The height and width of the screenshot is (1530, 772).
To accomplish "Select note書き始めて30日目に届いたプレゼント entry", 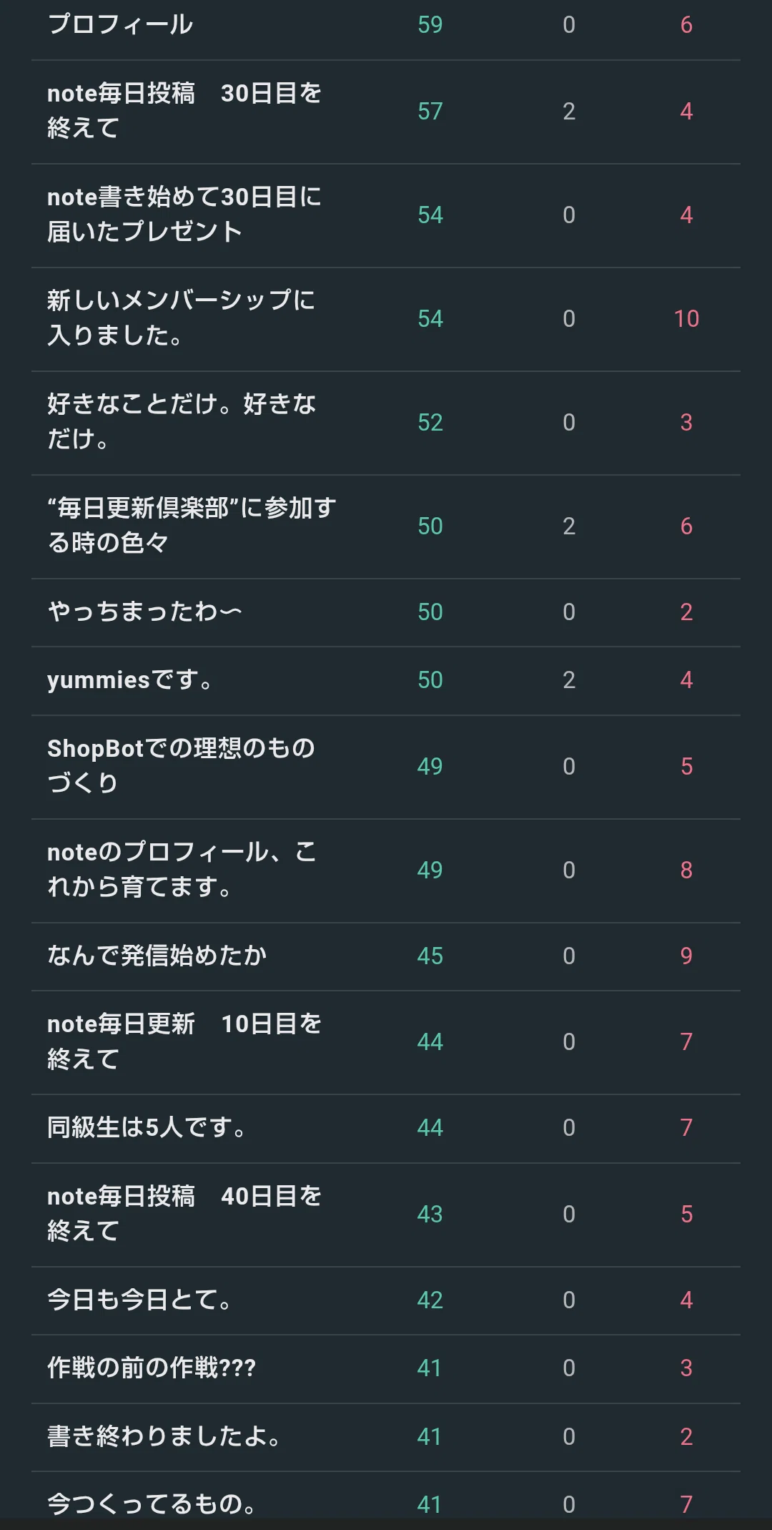I will (x=386, y=215).
